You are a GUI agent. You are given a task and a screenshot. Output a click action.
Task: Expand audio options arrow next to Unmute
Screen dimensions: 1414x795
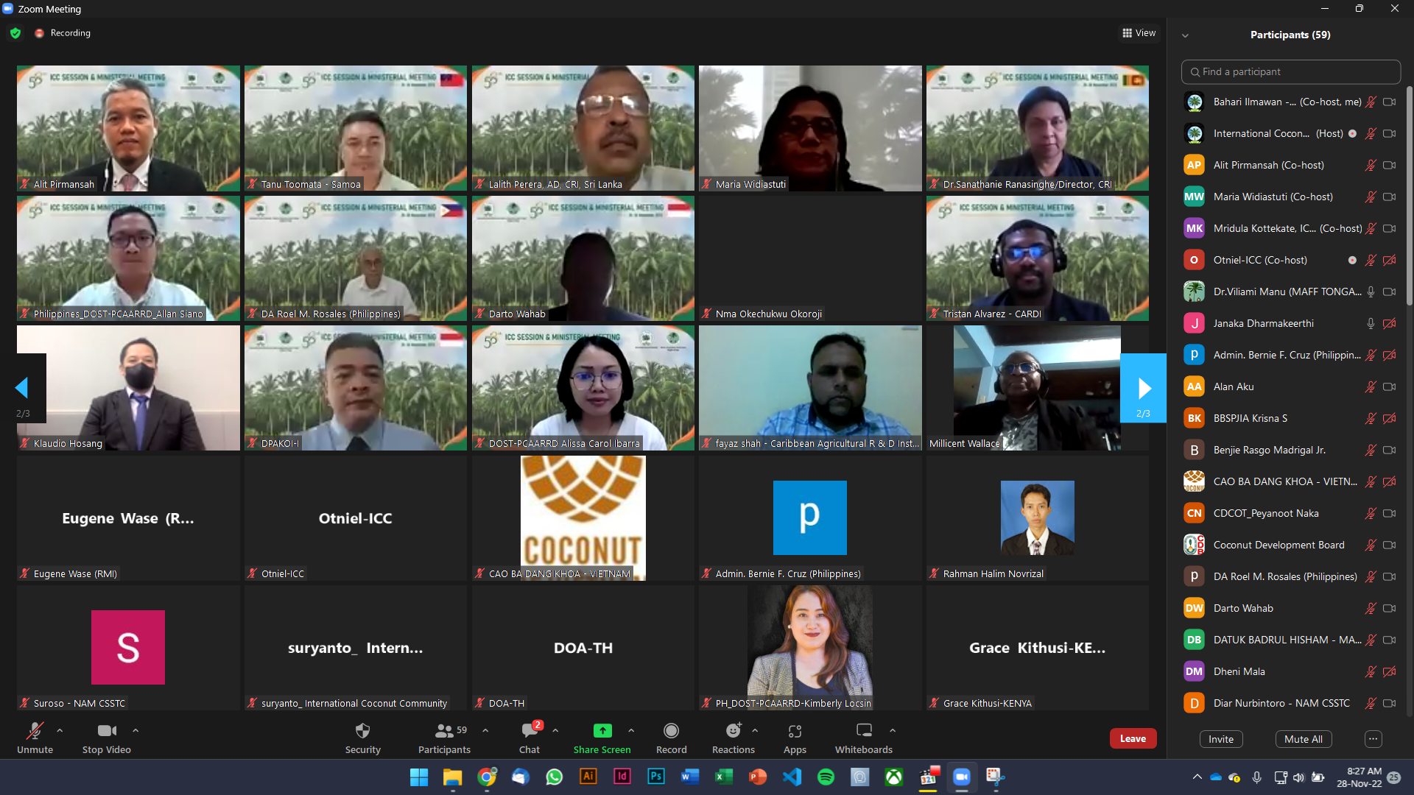(60, 731)
